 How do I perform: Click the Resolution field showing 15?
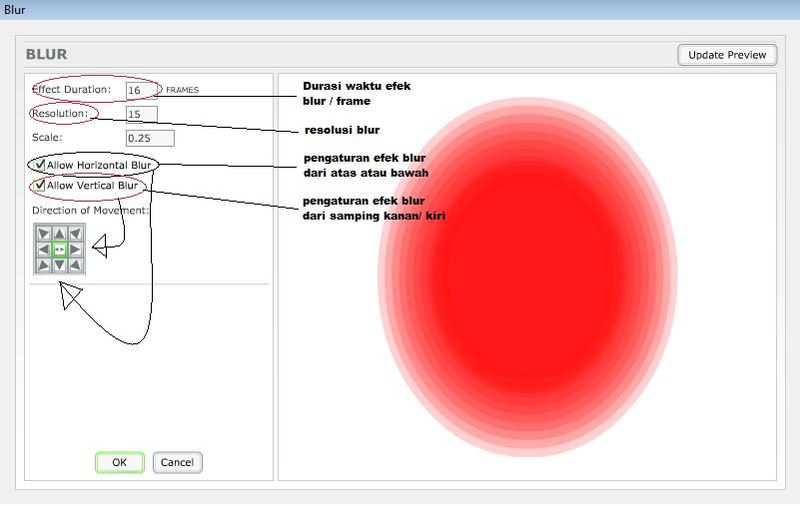point(142,114)
